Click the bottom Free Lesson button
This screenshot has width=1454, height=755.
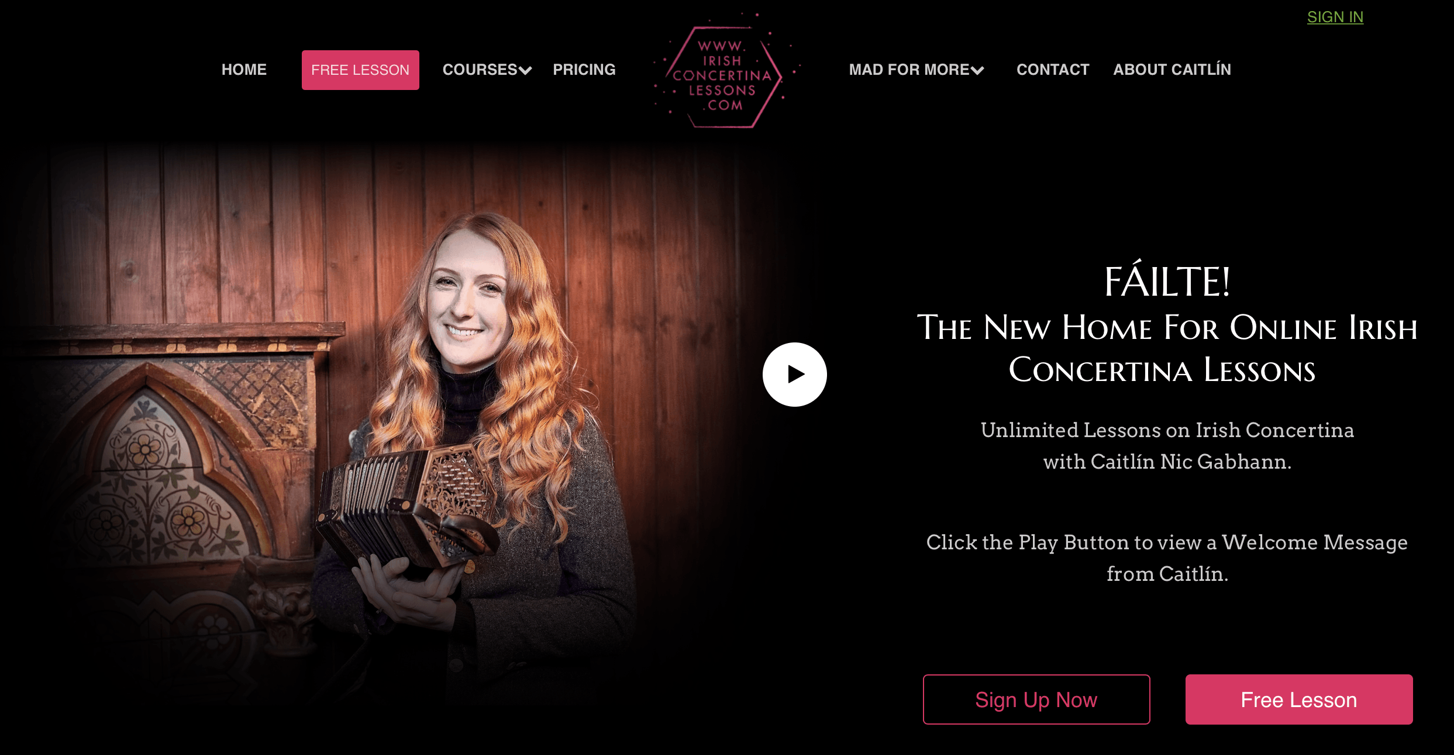(1299, 699)
